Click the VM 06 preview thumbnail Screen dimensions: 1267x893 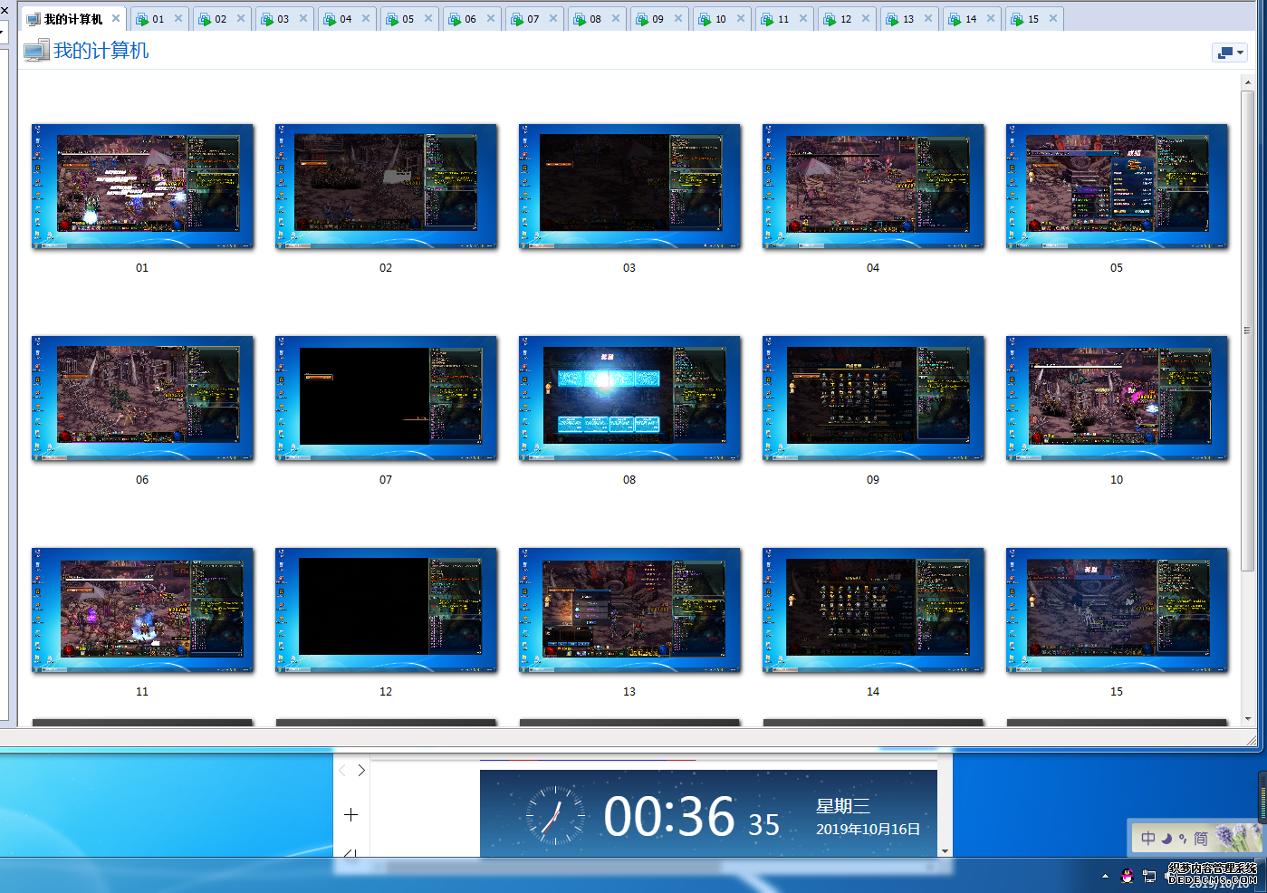[142, 398]
